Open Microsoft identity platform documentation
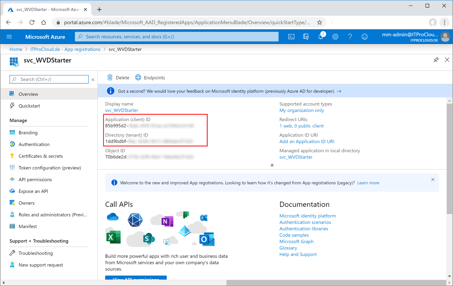This screenshot has height=286, width=453. click(308, 216)
